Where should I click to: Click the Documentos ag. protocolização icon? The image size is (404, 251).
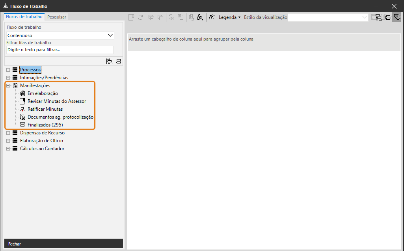[22, 117]
